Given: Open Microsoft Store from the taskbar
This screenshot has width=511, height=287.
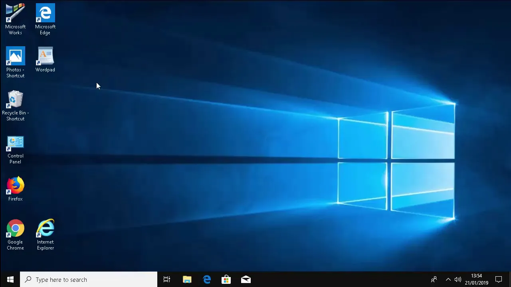Looking at the screenshot, I should coord(226,279).
